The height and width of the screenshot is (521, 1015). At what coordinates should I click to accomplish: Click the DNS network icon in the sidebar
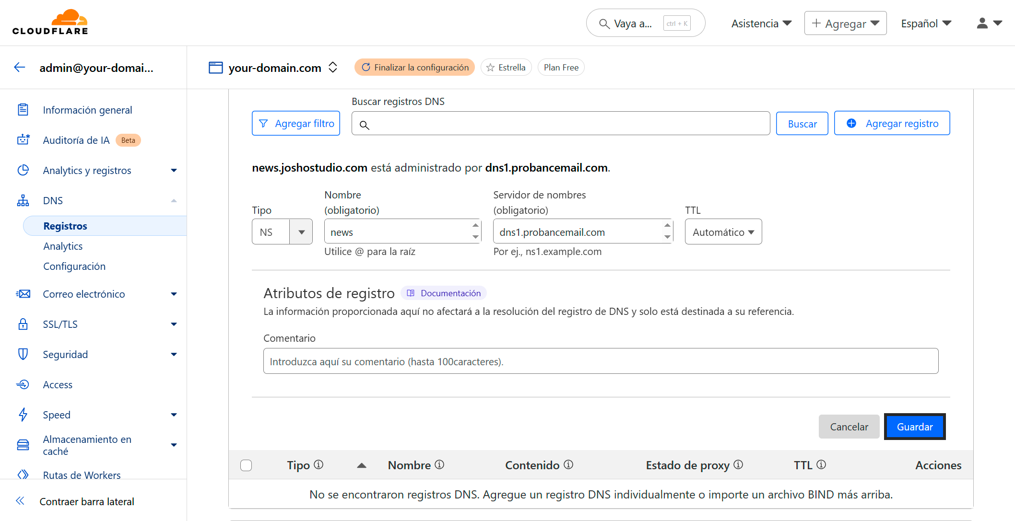point(23,200)
